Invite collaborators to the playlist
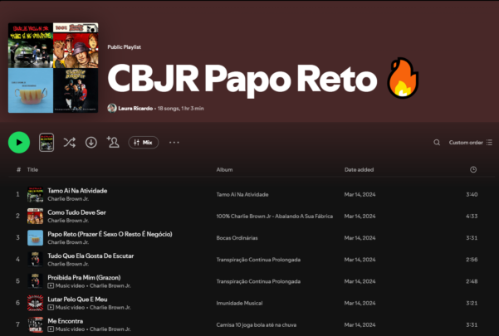Image resolution: width=499 pixels, height=336 pixels. coord(113,143)
